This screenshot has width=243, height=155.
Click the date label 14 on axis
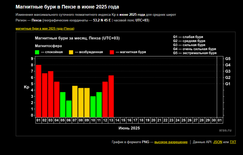click(x=117, y=120)
